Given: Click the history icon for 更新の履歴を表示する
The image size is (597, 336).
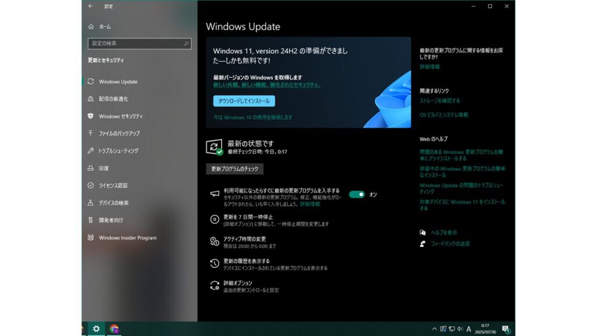Looking at the screenshot, I should 215,263.
